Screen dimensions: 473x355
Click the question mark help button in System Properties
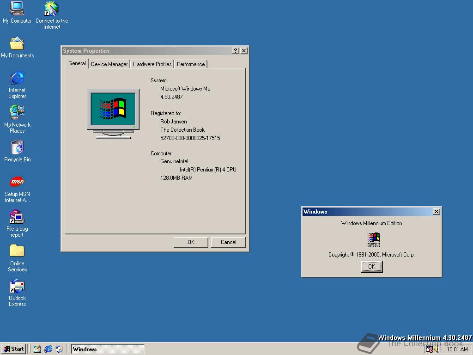pos(235,51)
